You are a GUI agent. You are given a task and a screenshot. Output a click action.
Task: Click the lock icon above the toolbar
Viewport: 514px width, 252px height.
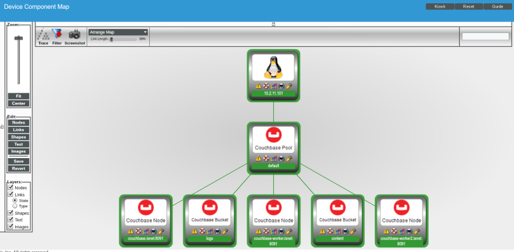[273, 24]
